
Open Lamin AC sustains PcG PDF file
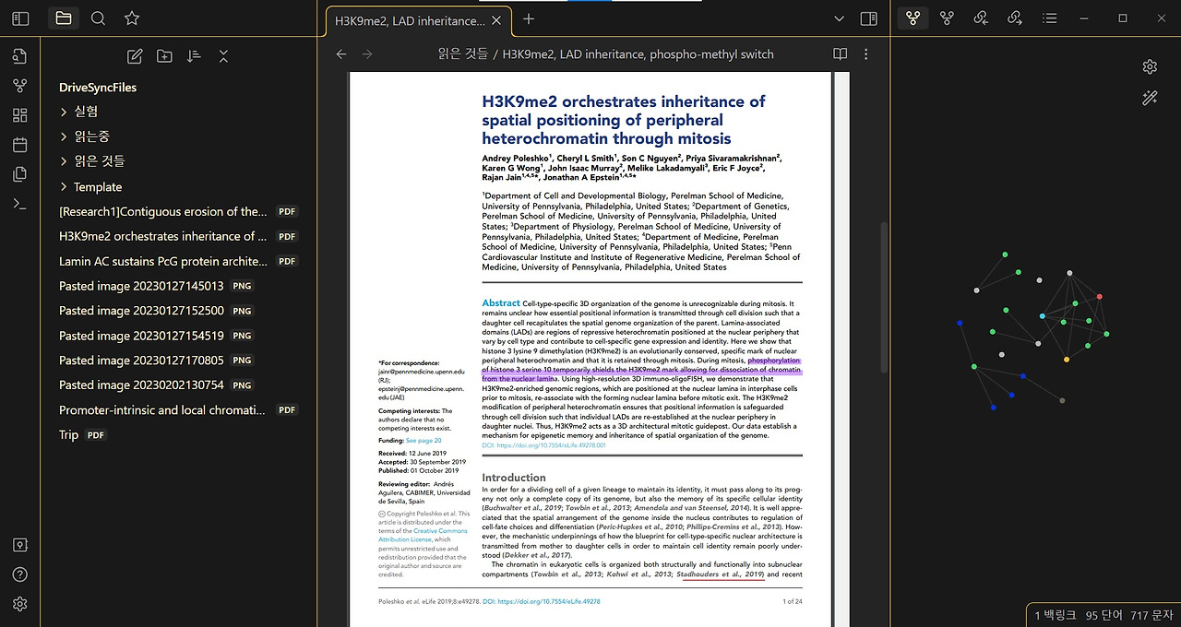coord(177,261)
